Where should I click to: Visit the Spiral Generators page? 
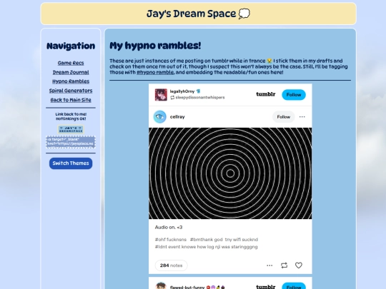point(71,91)
